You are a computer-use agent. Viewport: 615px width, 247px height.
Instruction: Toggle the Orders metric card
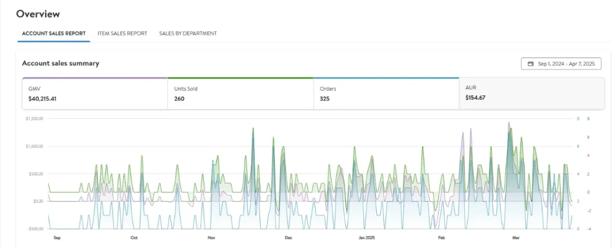(x=386, y=94)
